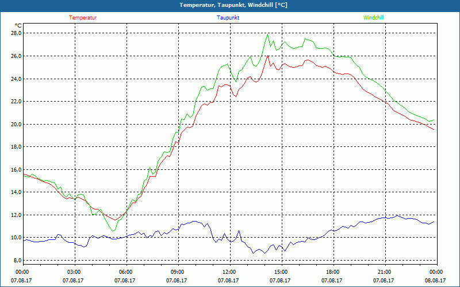Screen dimensions: 460x287
Task: Click the °C unit label above the axis
Action: tap(18, 25)
